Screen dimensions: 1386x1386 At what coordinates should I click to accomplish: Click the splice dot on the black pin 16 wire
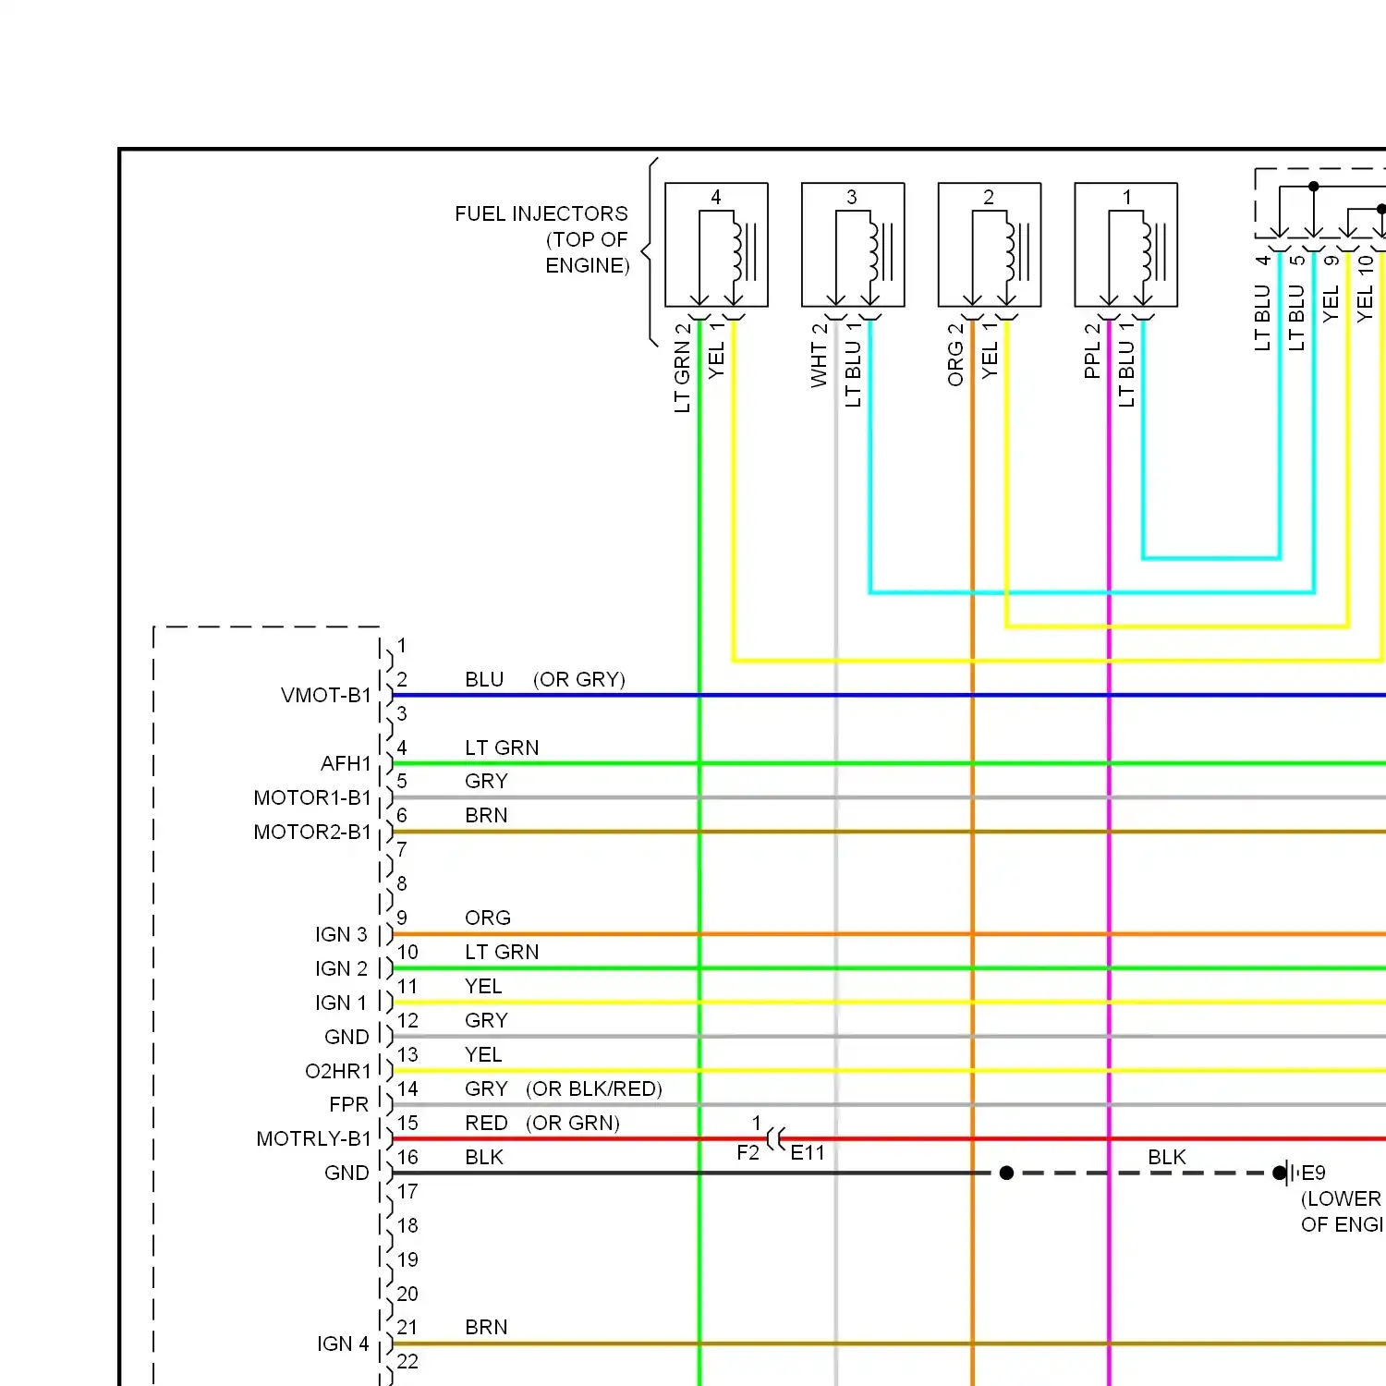point(1007,1173)
